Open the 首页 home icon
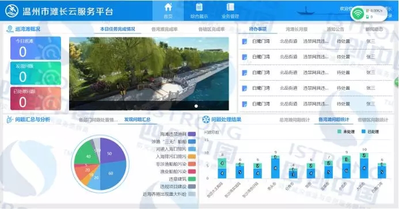 pyautogui.click(x=168, y=7)
